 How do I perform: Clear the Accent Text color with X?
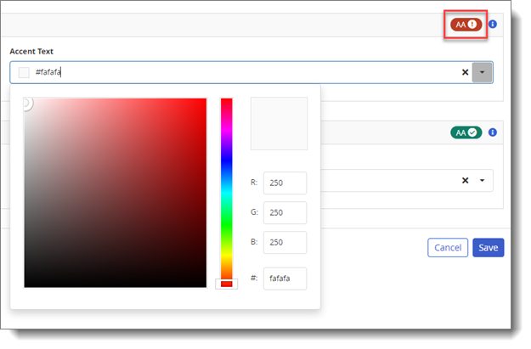pos(465,72)
